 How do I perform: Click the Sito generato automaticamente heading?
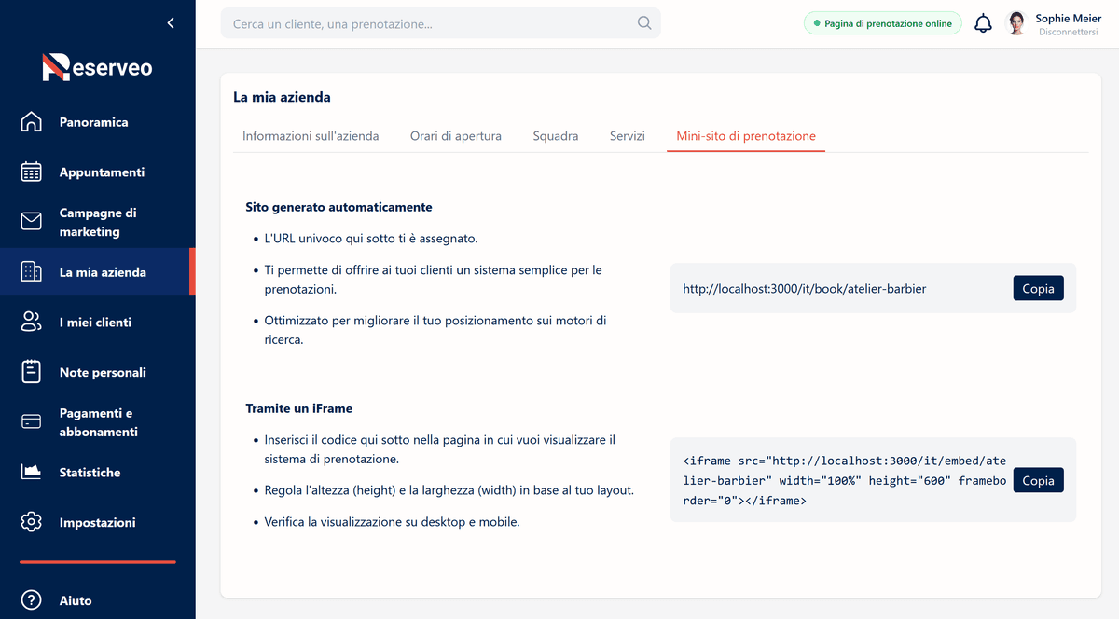(338, 207)
